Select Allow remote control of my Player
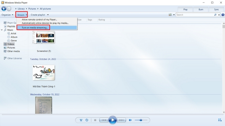225x126 pixels. click(x=39, y=20)
